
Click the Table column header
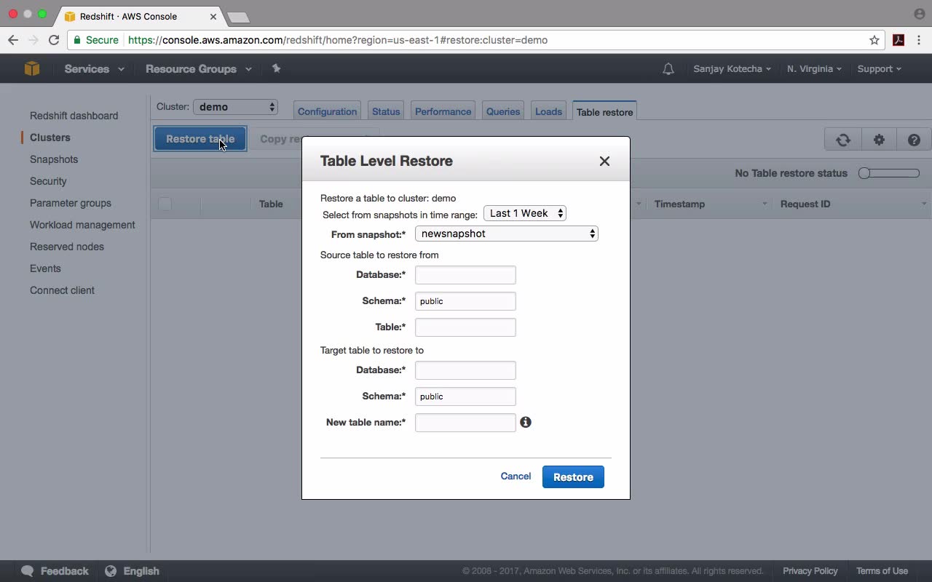271,204
